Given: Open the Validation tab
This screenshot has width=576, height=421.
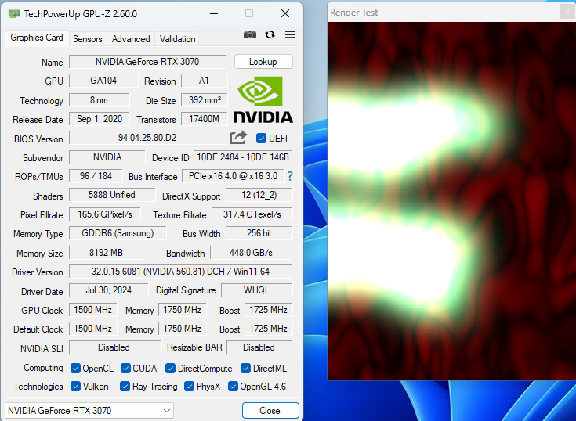Looking at the screenshot, I should 177,39.
